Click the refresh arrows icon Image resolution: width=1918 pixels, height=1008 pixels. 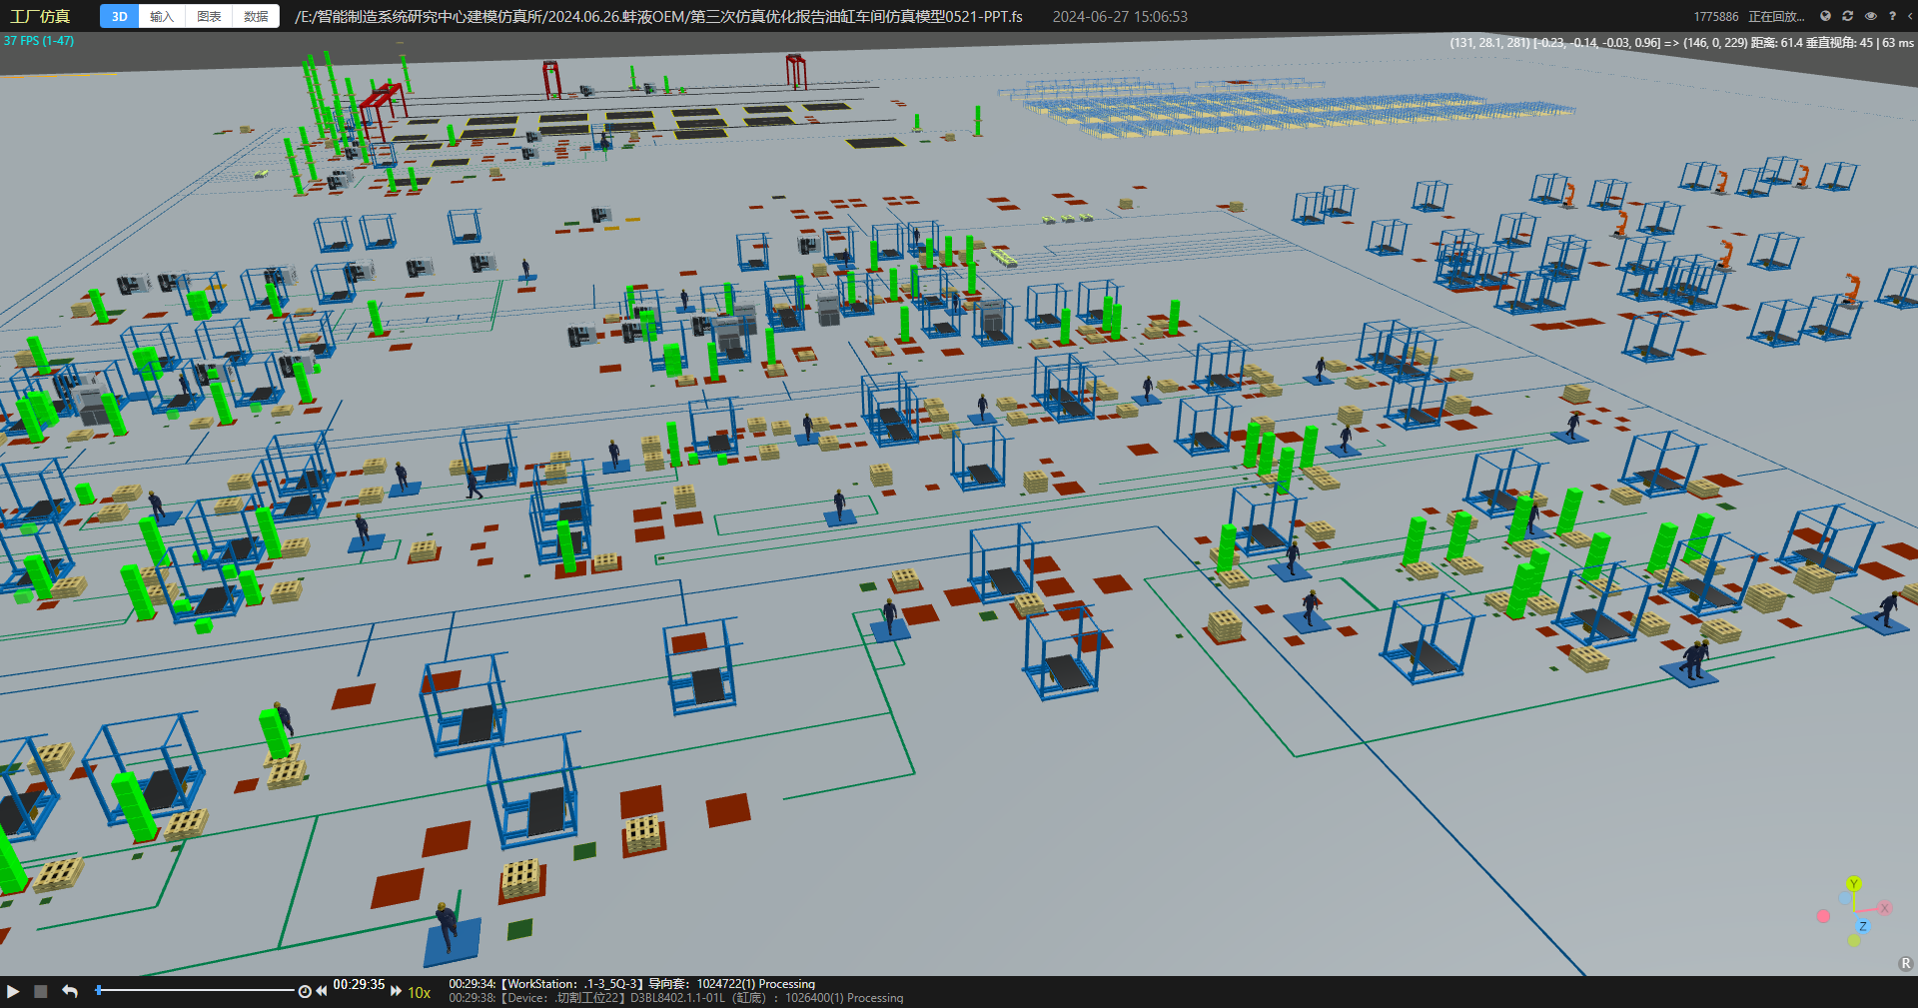tap(1847, 16)
